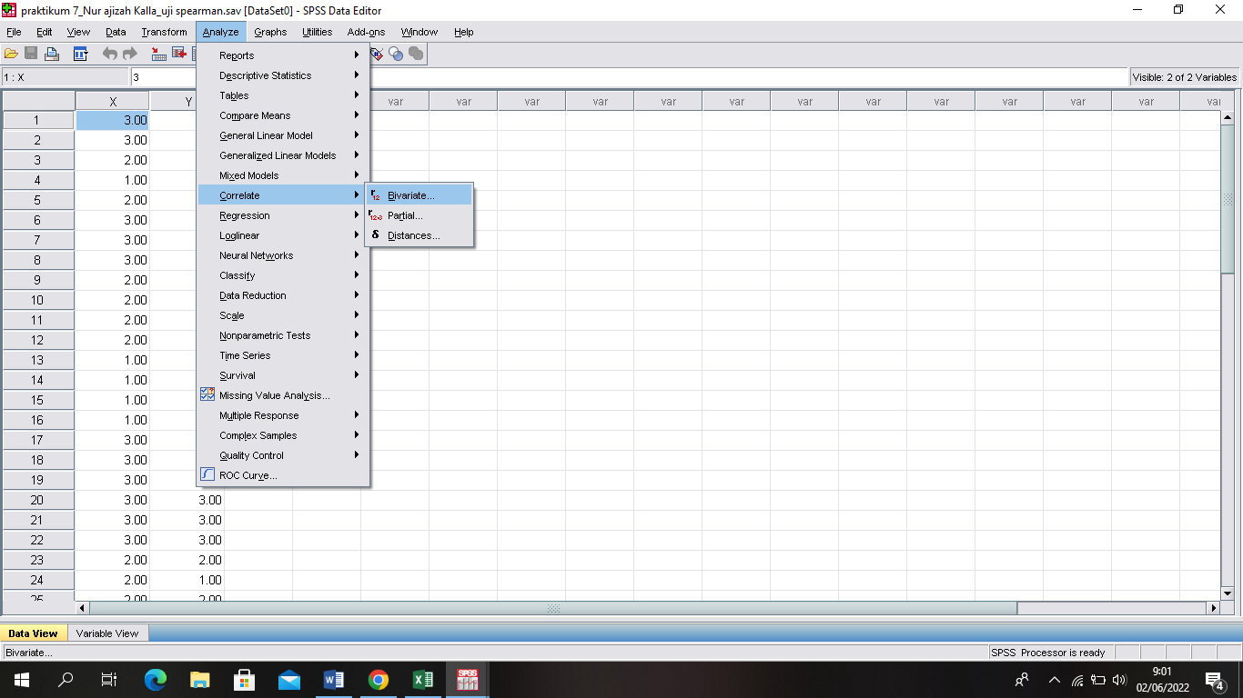Expand the Scale submenu
Image resolution: width=1243 pixels, height=698 pixels.
(283, 315)
